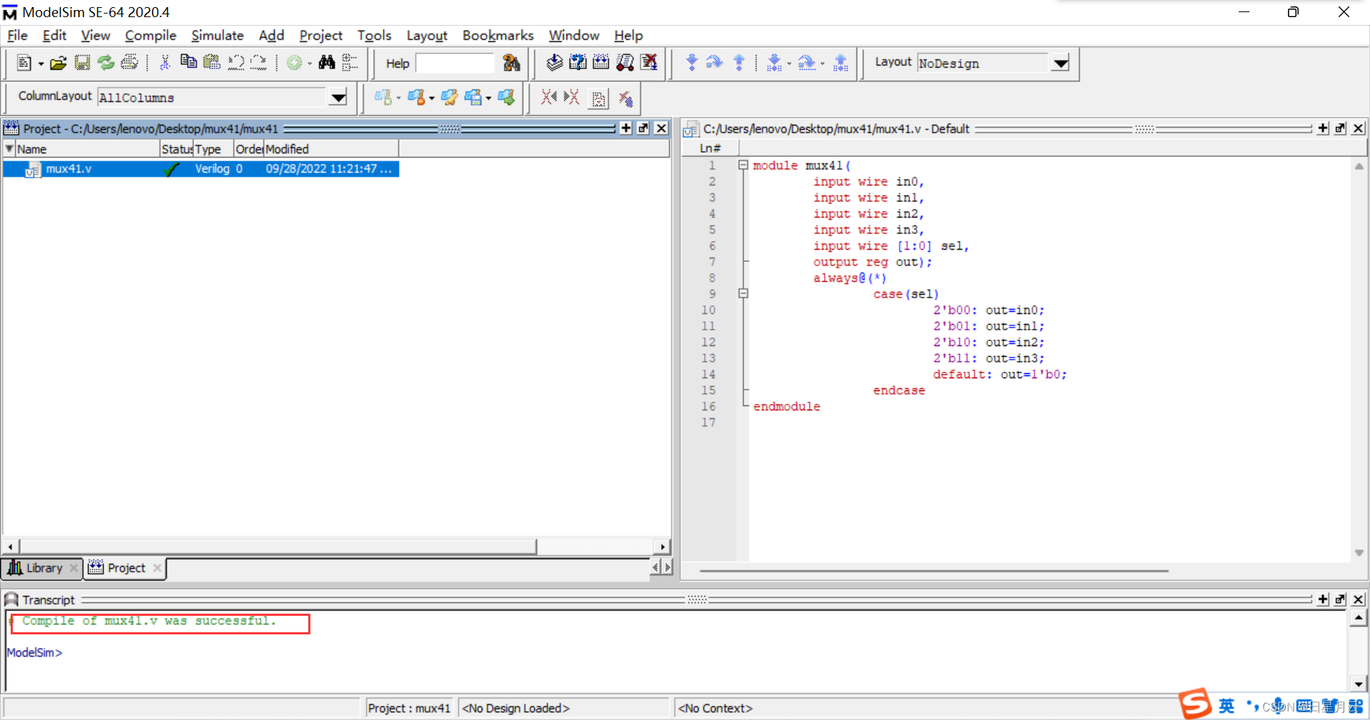Click the Simulate toolbar icon
Screen dimensions: 1370x720
point(602,63)
